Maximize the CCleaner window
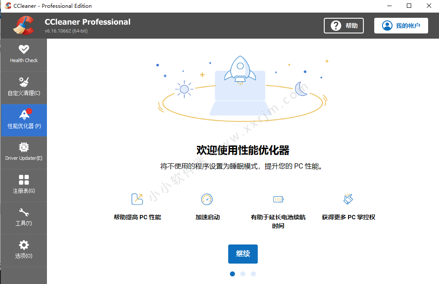 point(409,6)
